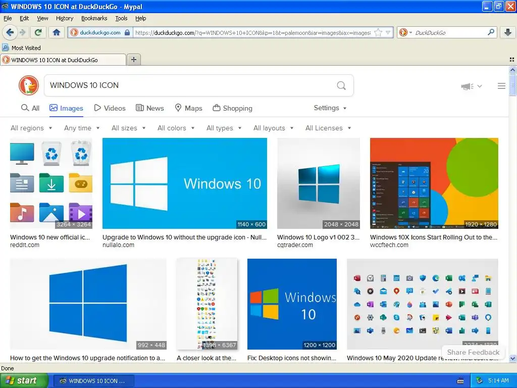Click the tray icon next to the clock
This screenshot has height=388, width=517.
pyautogui.click(x=480, y=381)
